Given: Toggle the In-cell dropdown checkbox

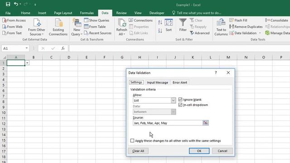Looking at the screenshot, I should click(x=180, y=105).
